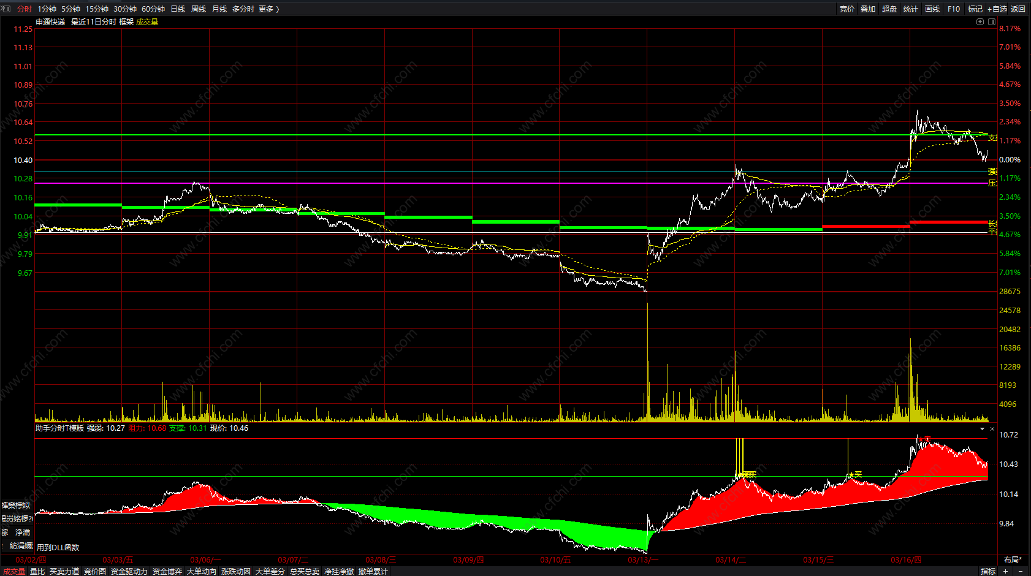Select the 成交量 indicator tab
The image size is (1031, 576).
pos(14,572)
